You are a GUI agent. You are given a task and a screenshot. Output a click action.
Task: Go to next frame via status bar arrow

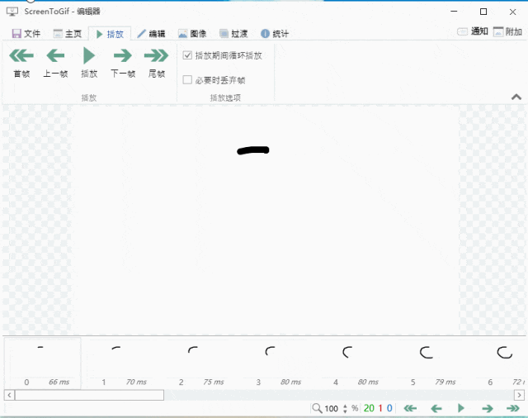[488, 409]
